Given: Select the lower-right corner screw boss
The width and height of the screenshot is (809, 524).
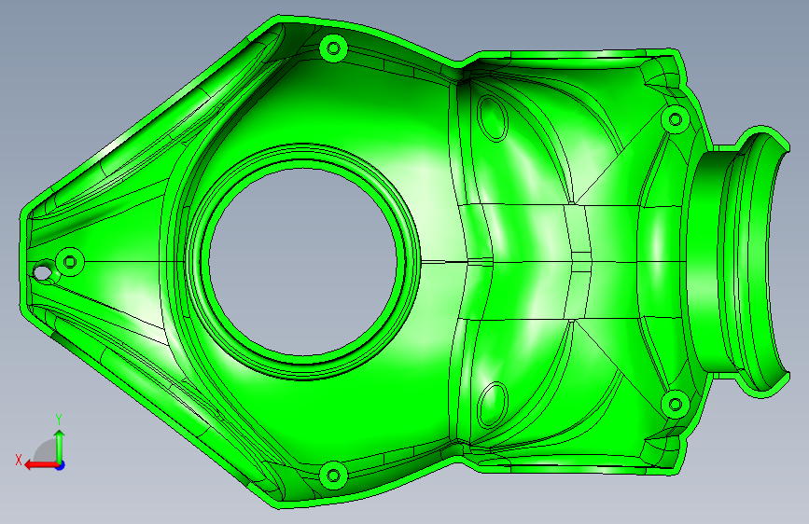Looking at the screenshot, I should pos(675,404).
